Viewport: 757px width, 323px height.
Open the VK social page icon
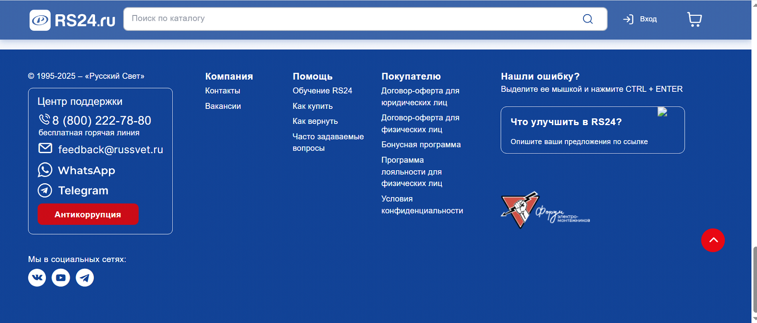[x=37, y=277]
